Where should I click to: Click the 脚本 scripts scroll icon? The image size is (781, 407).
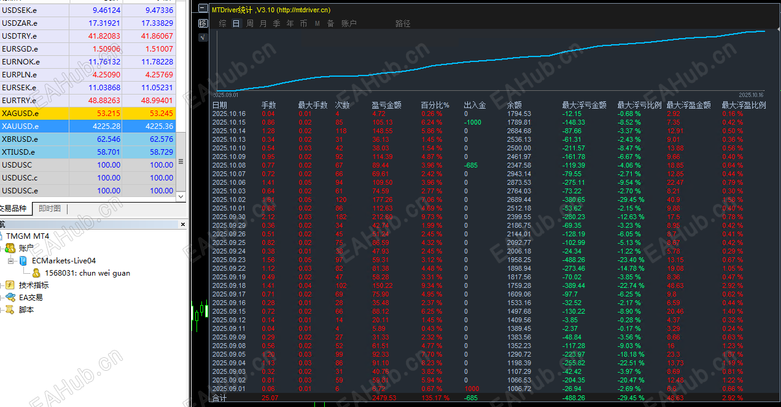10,309
